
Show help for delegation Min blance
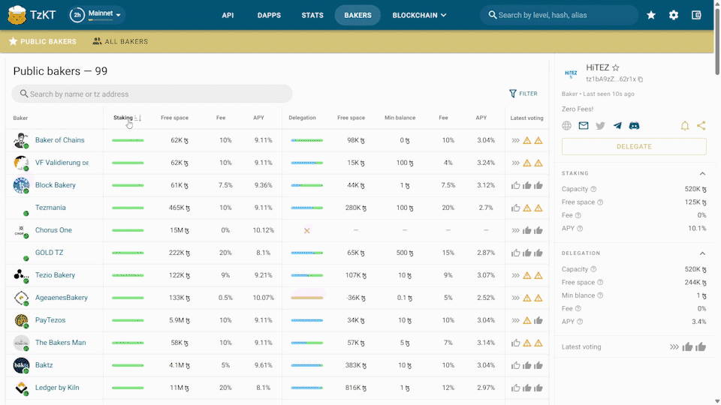click(600, 295)
